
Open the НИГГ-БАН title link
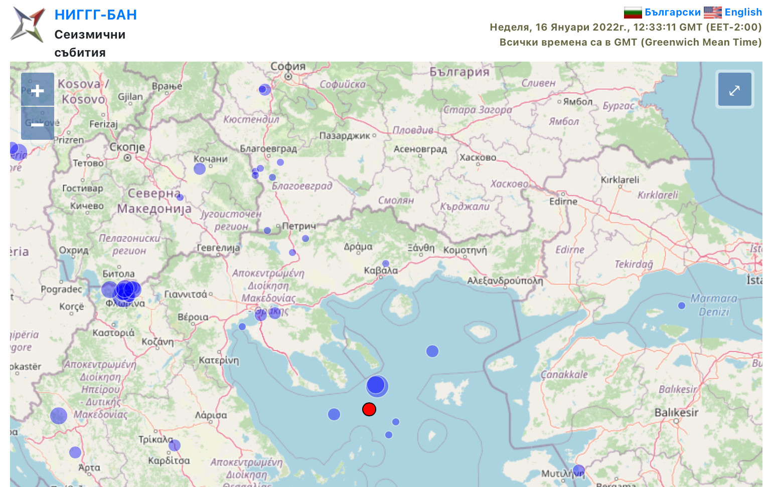pyautogui.click(x=95, y=15)
